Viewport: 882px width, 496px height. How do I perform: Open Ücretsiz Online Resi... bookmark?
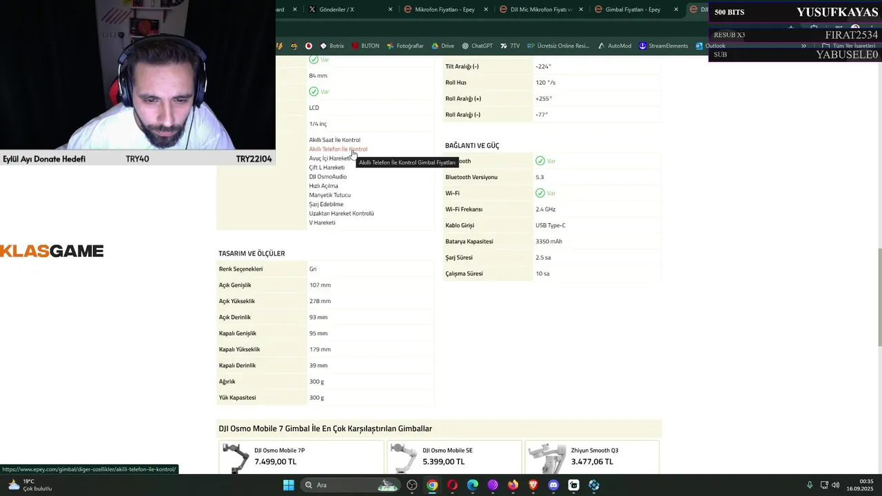558,46
